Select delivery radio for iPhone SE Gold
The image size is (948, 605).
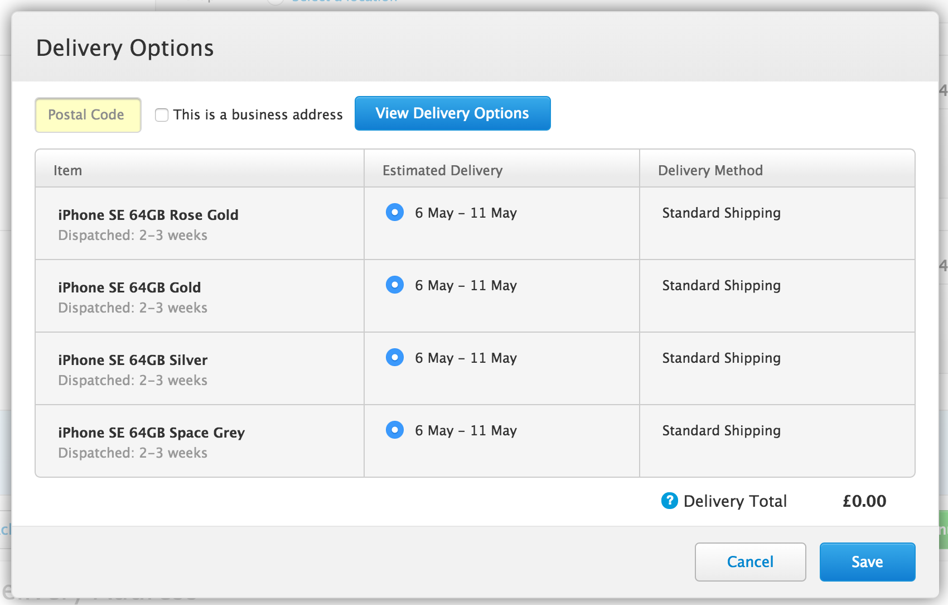click(x=395, y=285)
